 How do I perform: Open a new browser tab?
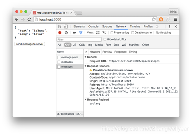[x=79, y=13]
